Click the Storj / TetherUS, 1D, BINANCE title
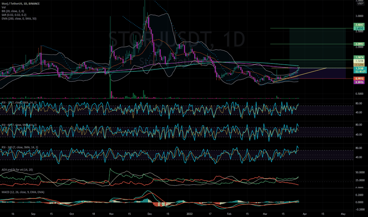This screenshot has width=368, height=217. (21, 4)
